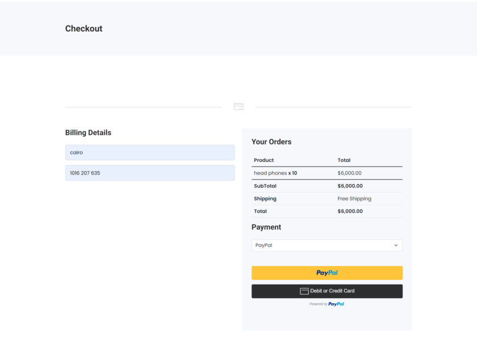477x357 pixels.
Task: Click the head phones x 10 product entry
Action: (277, 173)
